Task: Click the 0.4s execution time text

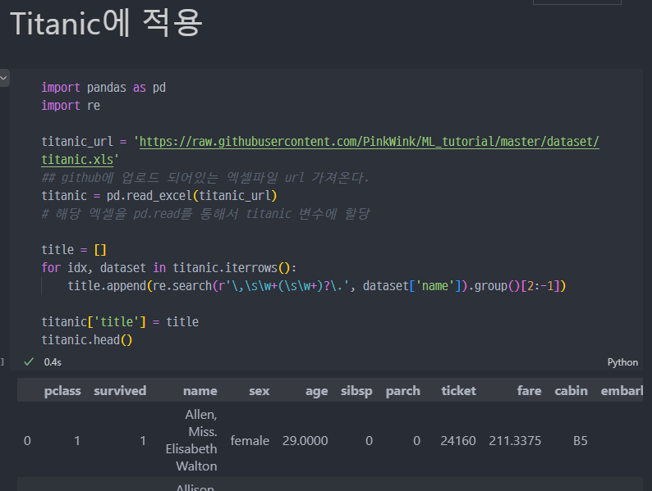Action: (x=53, y=362)
